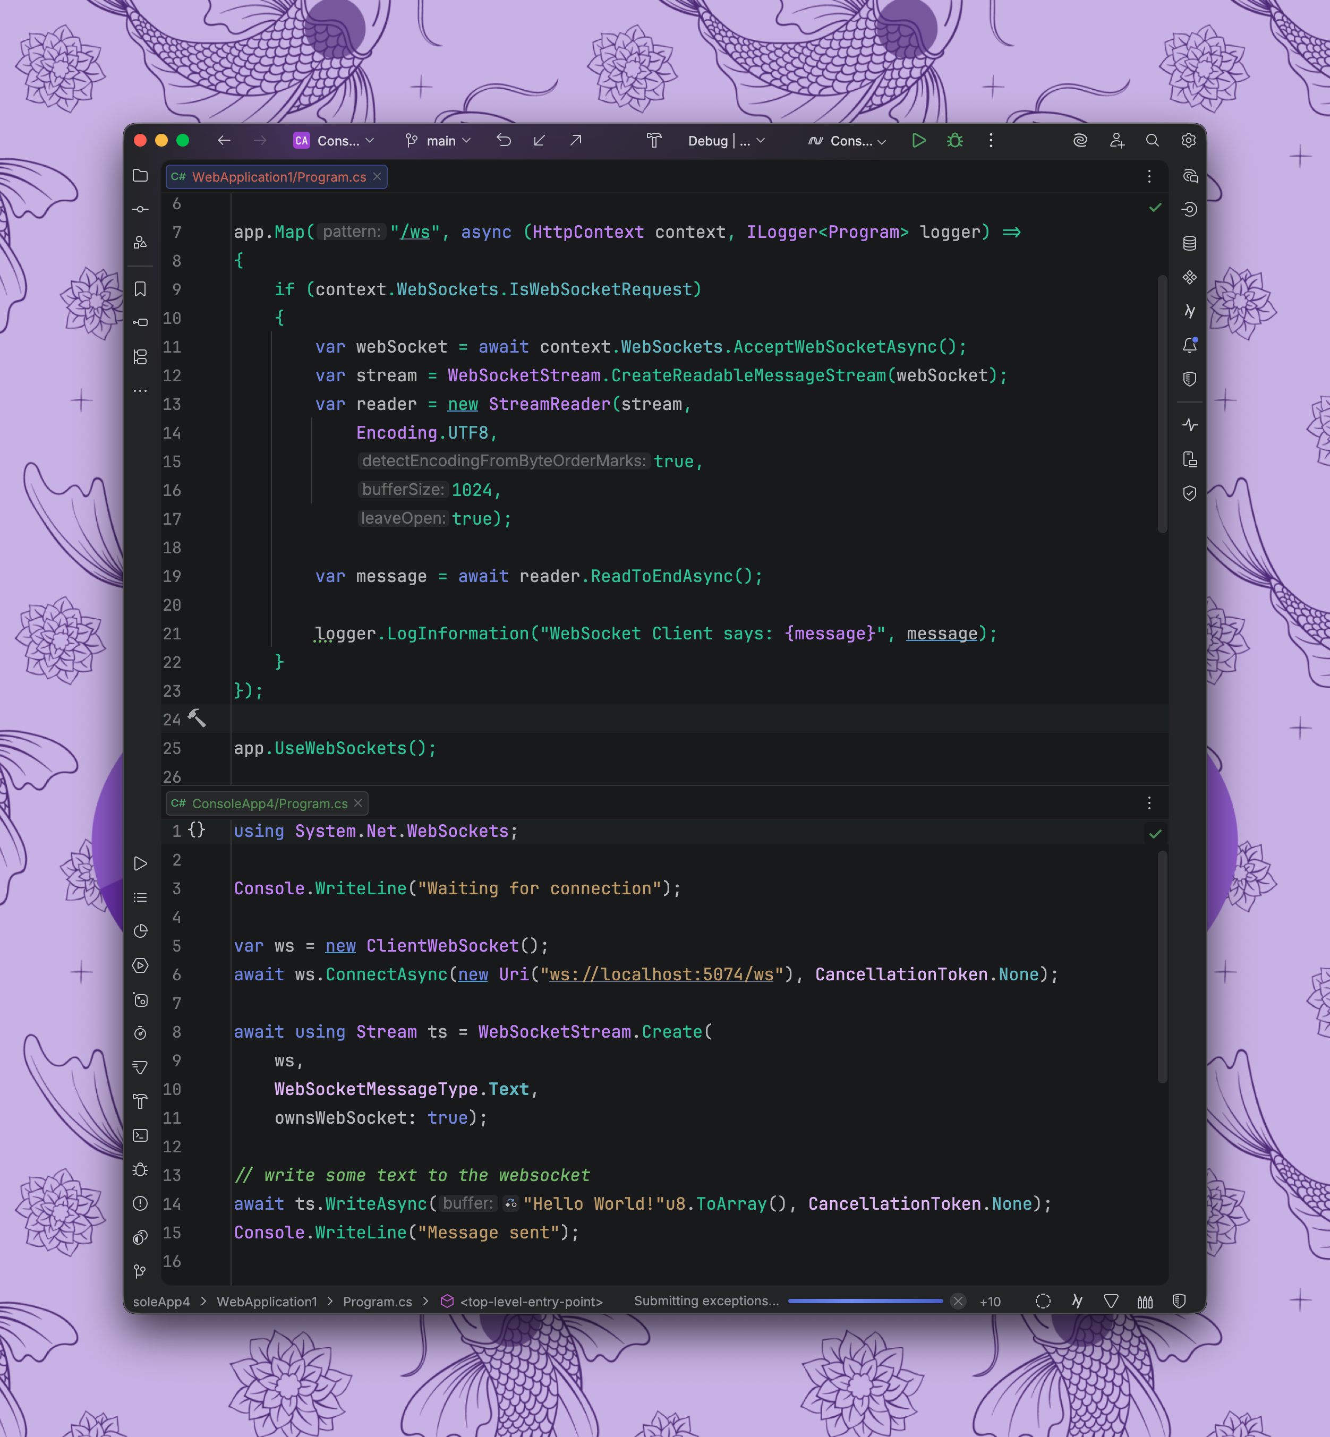Click the Search Everywhere magnifier icon
Image resolution: width=1330 pixels, height=1437 pixels.
pos(1152,140)
